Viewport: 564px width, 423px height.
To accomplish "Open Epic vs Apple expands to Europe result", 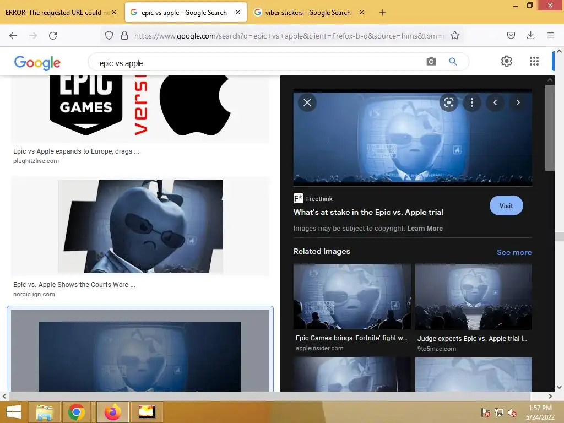I will pos(76,151).
